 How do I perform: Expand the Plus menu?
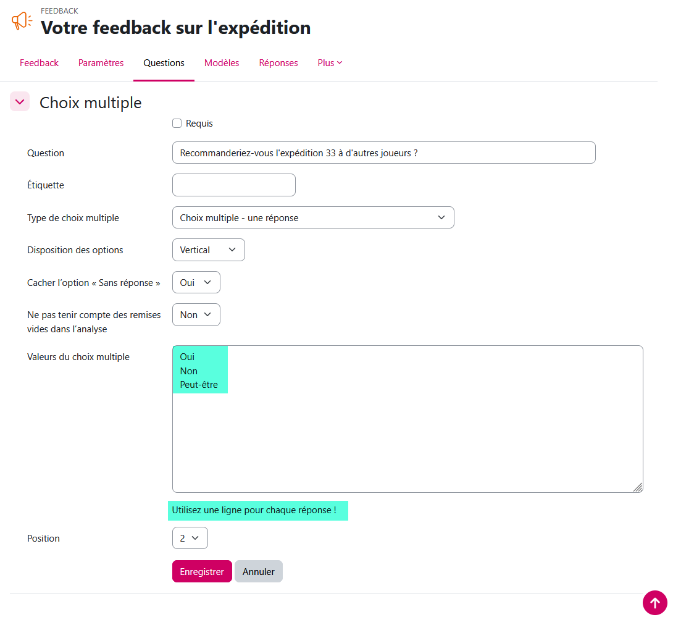(x=330, y=63)
